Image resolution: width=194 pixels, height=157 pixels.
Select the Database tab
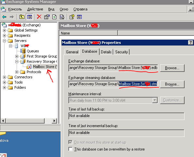click(90, 51)
